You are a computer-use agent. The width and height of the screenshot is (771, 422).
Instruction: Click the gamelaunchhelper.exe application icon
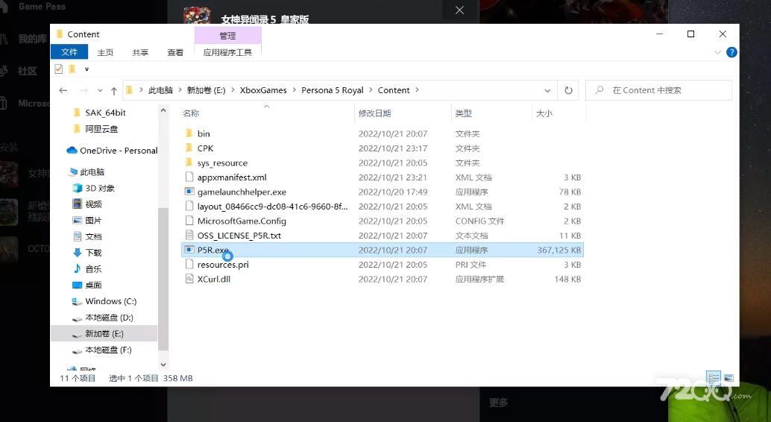(189, 192)
